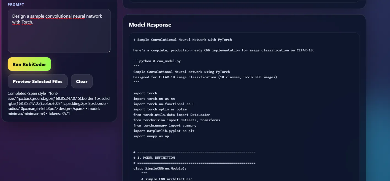Viewport: 390px width, 181px height.
Task: Click the 'import numpy as np' line
Action: (x=151, y=136)
